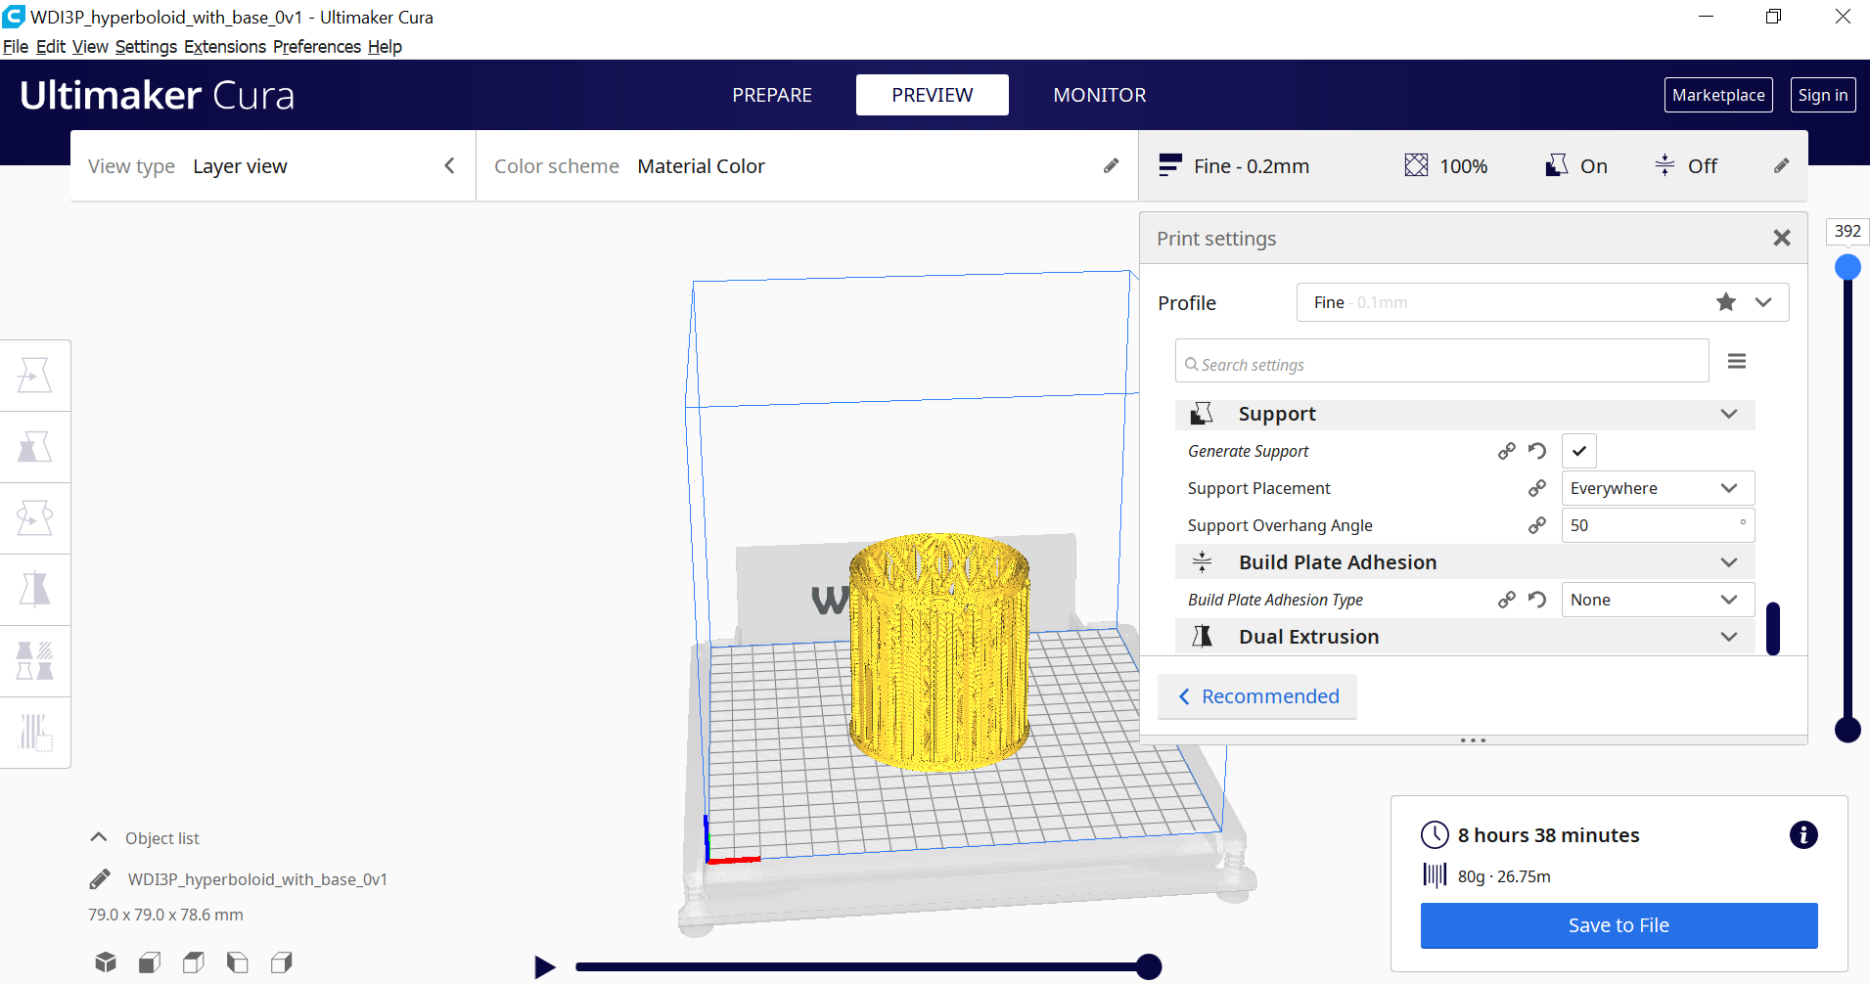Screen dimensions: 1870x984
Task: Switch to right side view icon
Action: pos(282,962)
